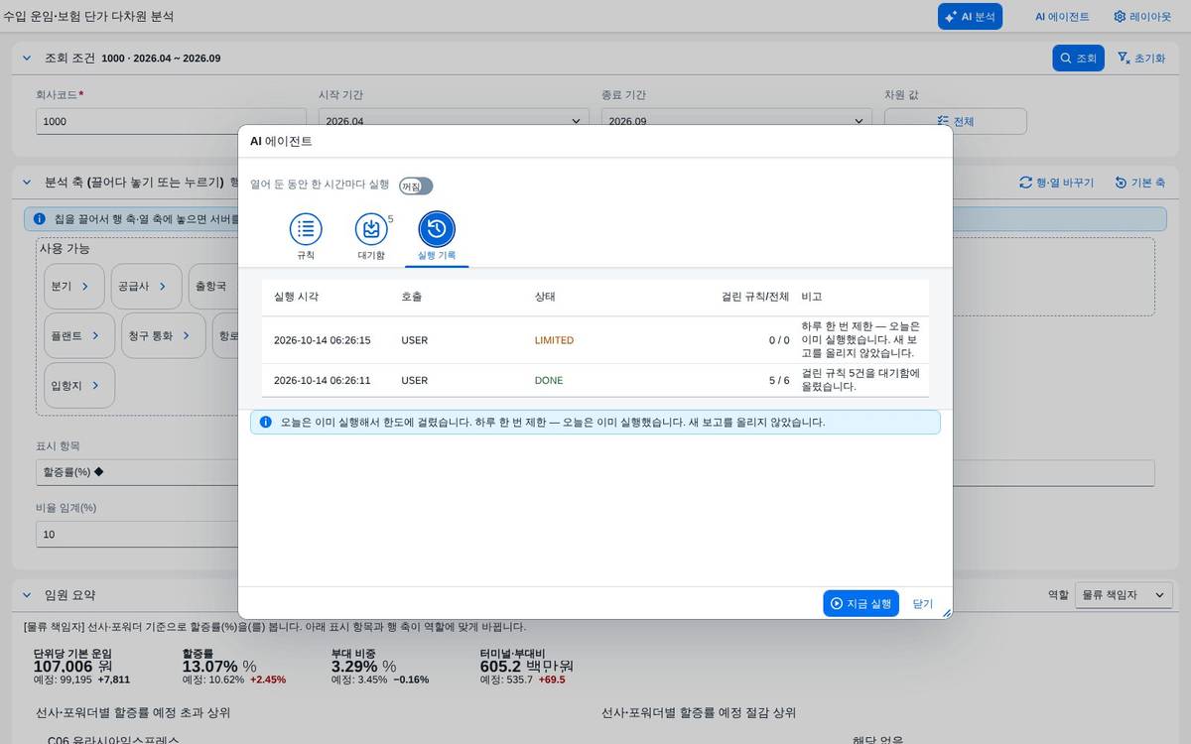Open the AI 분석 button
The image size is (1191, 744).
coord(970,16)
